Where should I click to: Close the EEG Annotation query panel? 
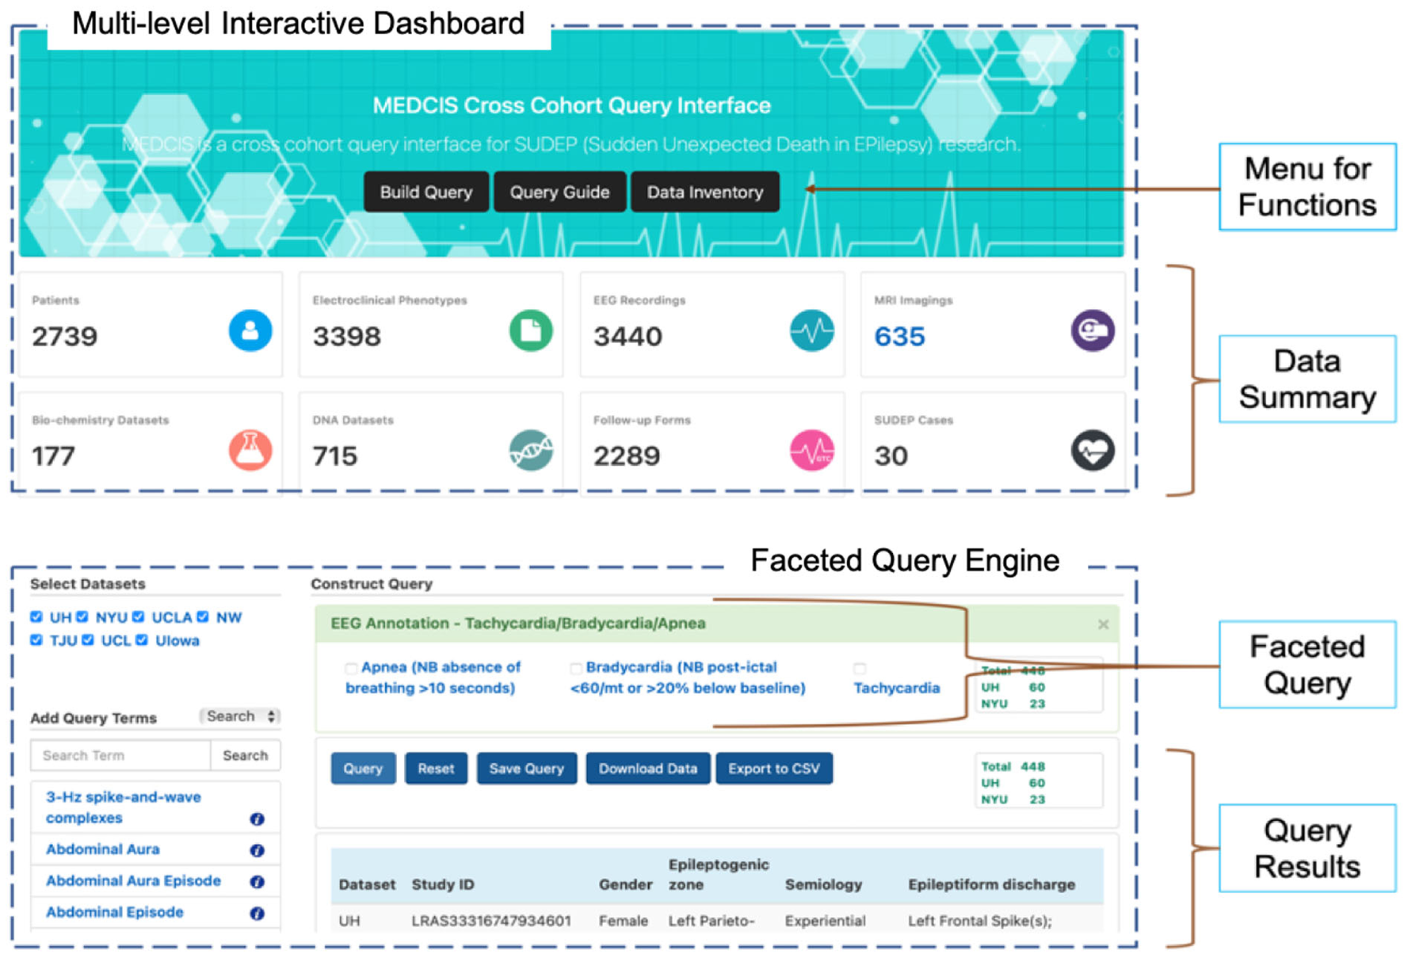1103,624
